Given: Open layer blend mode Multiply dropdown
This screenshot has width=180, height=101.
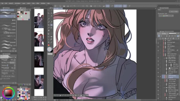Looking at the screenshot, I should coord(165,33).
